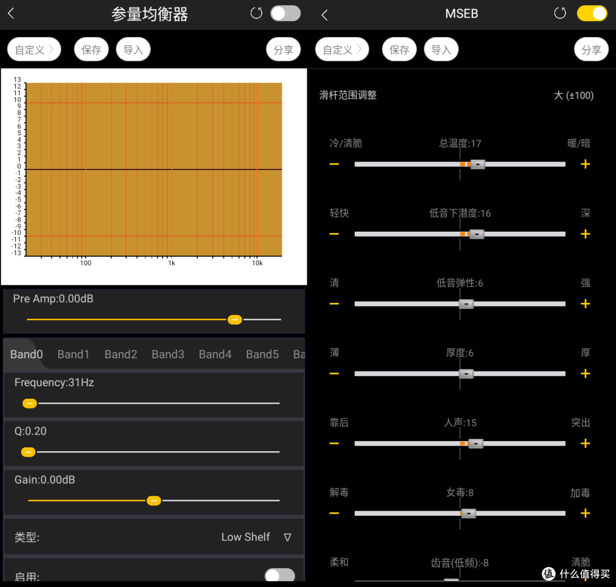Click the 女毒 slider thumb
The width and height of the screenshot is (616, 587).
click(468, 513)
